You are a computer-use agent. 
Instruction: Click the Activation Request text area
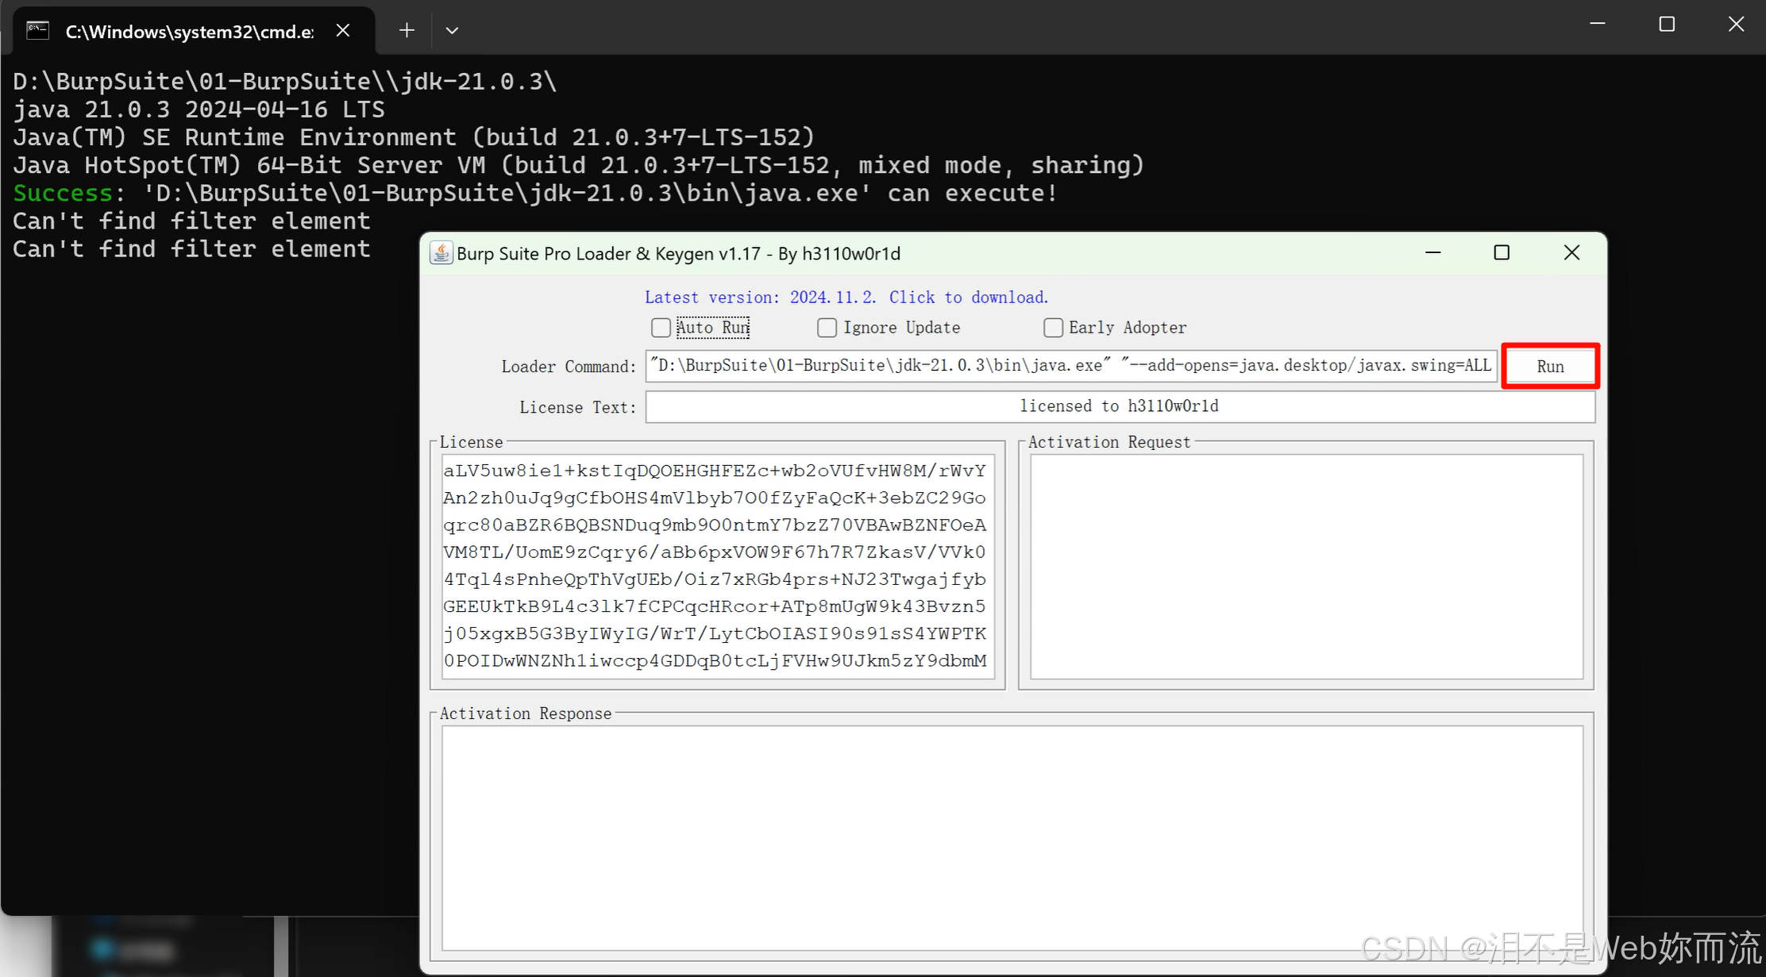tap(1306, 566)
